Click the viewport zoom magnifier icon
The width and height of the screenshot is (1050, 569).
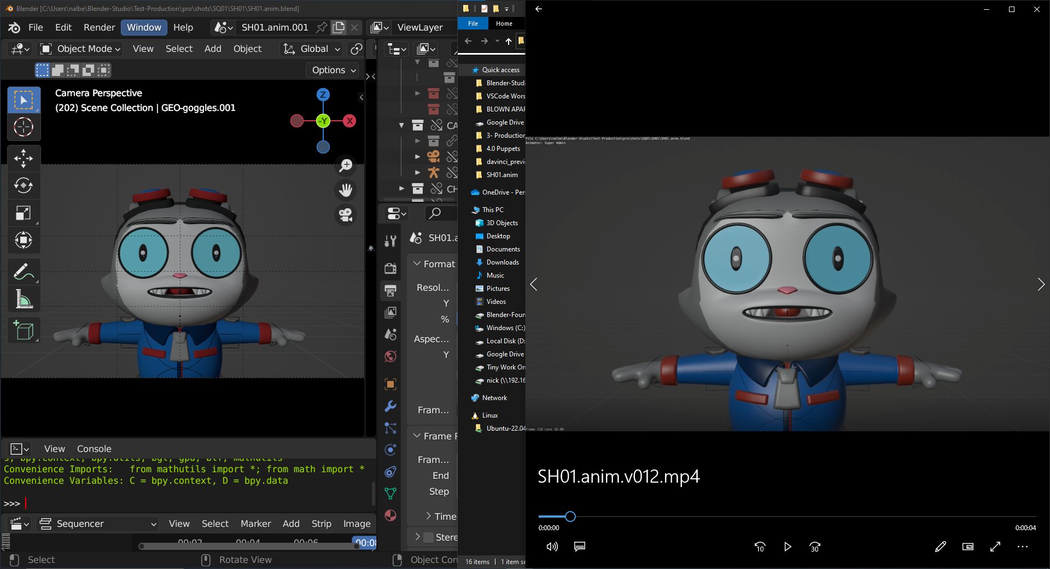click(x=346, y=165)
